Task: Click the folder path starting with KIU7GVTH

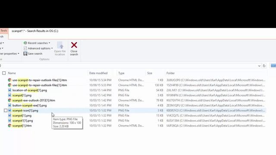Action: pos(216,100)
